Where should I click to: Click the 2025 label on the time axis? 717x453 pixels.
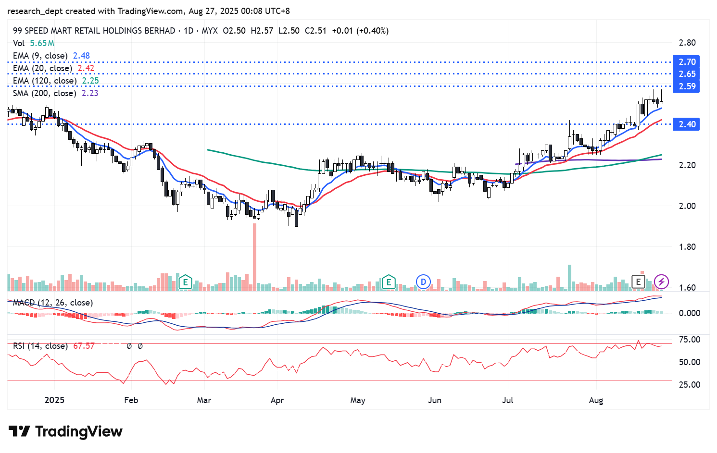pyautogui.click(x=54, y=400)
